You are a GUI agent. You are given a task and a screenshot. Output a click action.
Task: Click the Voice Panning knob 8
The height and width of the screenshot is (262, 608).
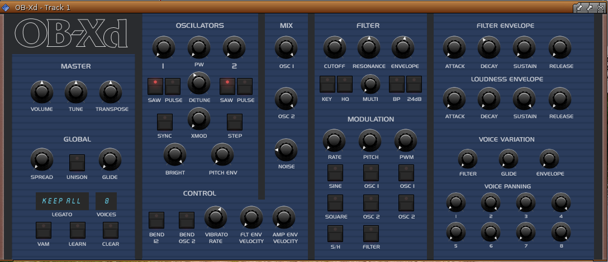click(x=561, y=232)
